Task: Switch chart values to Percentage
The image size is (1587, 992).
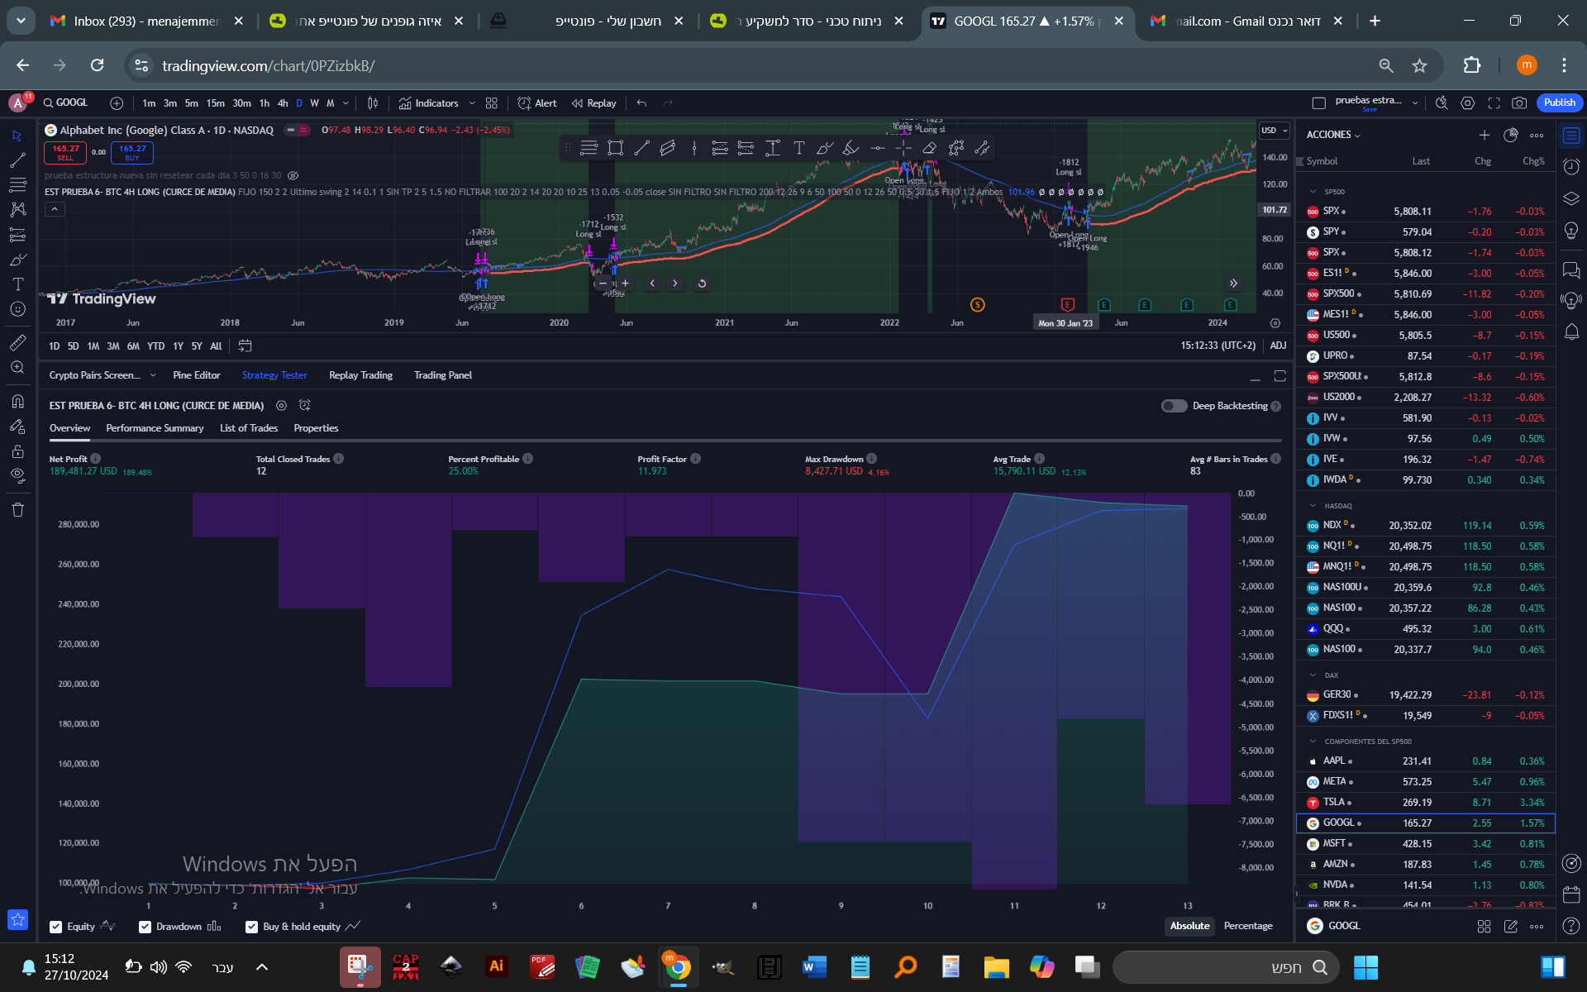Action: click(x=1247, y=926)
